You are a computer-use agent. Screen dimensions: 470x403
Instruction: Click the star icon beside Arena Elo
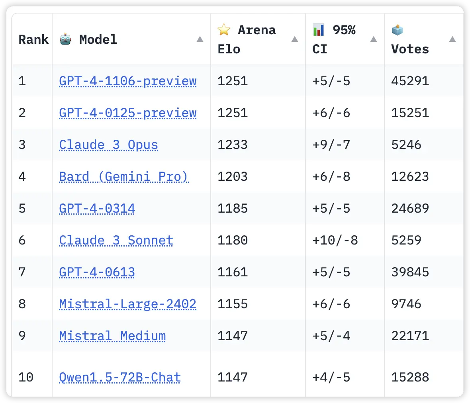tap(224, 29)
